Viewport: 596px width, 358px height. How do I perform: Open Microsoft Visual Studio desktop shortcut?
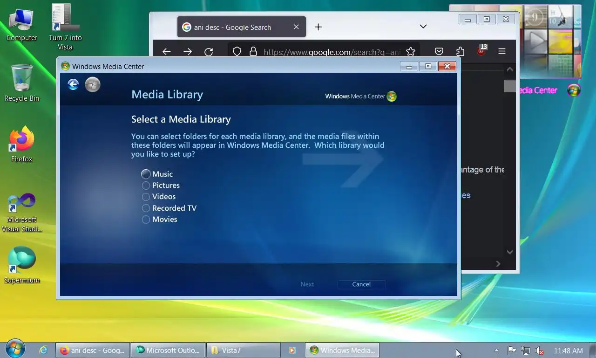pyautogui.click(x=21, y=212)
